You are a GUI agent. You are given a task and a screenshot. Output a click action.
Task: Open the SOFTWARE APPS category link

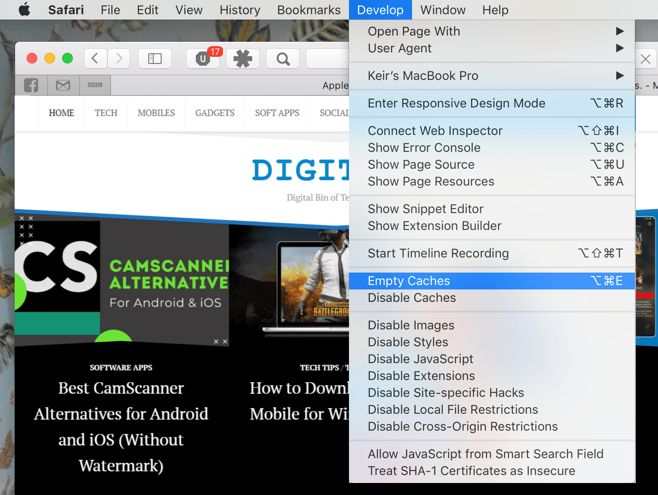pyautogui.click(x=121, y=368)
